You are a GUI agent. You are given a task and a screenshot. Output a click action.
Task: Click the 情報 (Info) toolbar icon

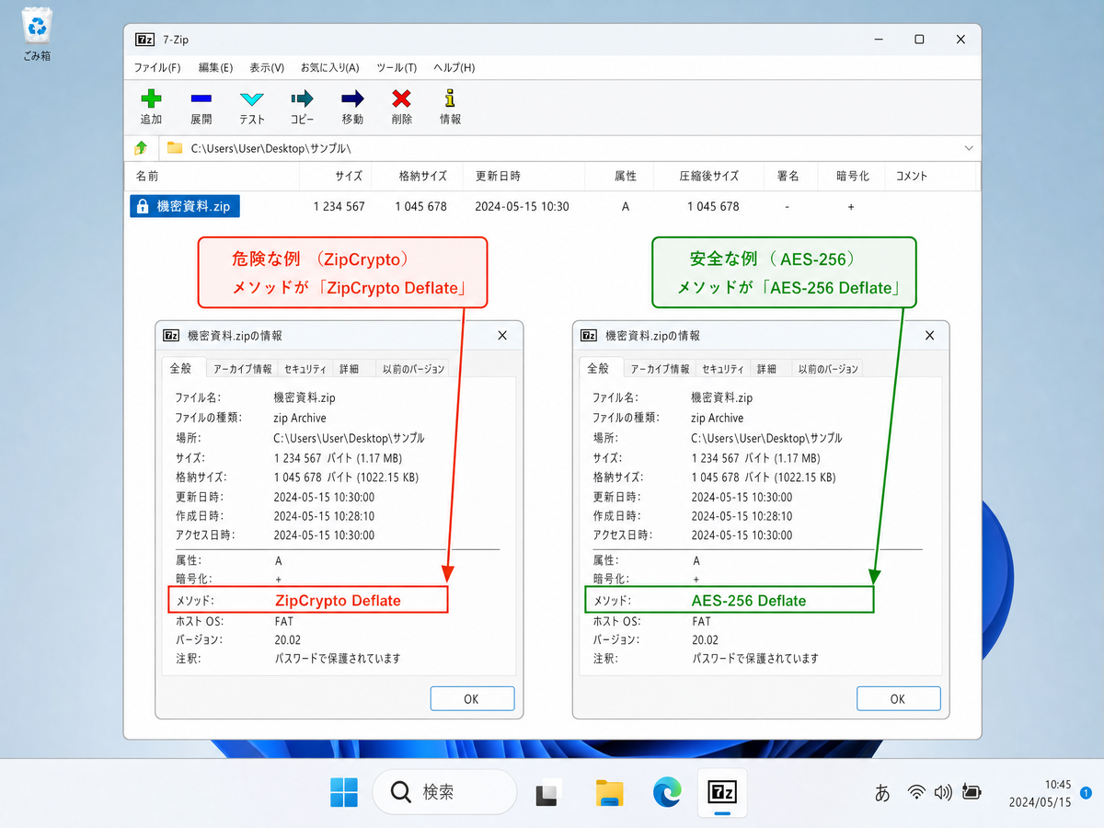pos(450,98)
